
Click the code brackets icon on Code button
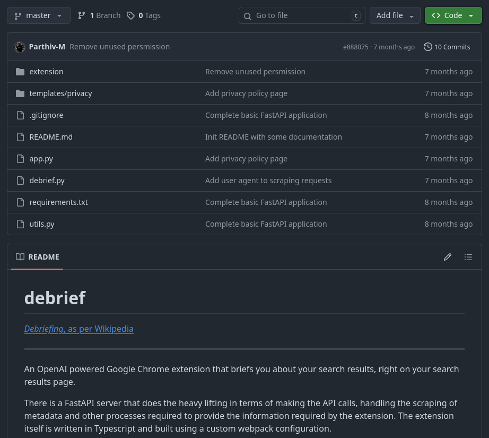(436, 15)
